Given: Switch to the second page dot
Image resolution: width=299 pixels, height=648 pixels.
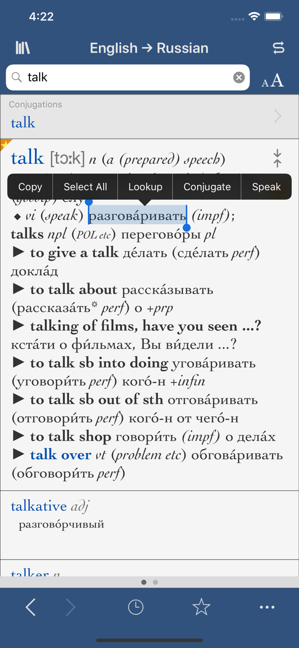Looking at the screenshot, I should pos(155,582).
